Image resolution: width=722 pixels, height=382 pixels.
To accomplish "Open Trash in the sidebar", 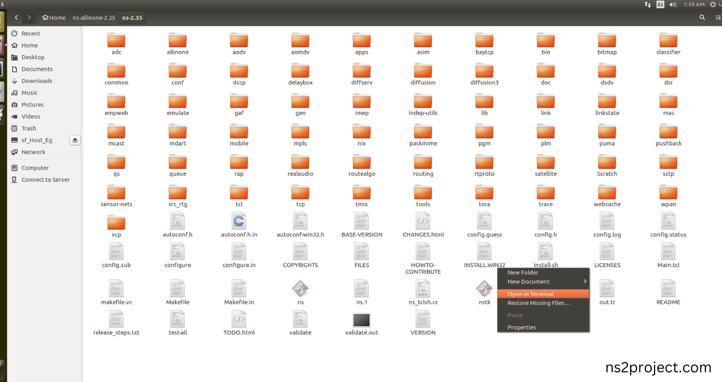I will 29,128.
